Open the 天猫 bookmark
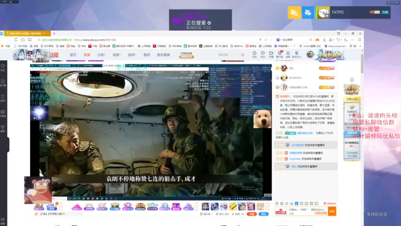The image size is (401, 226). 93,46
